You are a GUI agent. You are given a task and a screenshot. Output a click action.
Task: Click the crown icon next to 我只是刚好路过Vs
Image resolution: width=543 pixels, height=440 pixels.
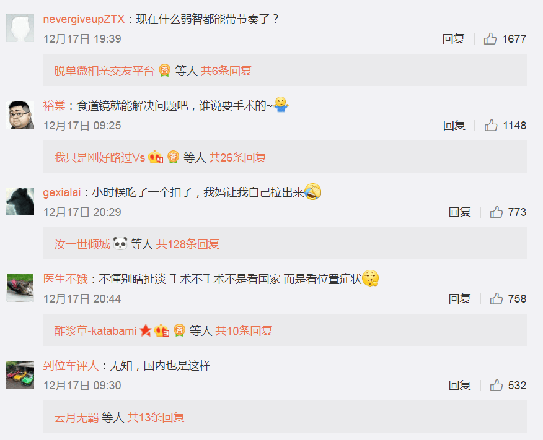(x=156, y=157)
